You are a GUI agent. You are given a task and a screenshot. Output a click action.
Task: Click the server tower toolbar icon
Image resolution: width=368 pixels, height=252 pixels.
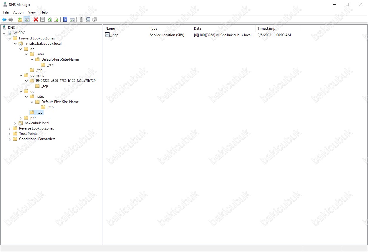pos(81,20)
